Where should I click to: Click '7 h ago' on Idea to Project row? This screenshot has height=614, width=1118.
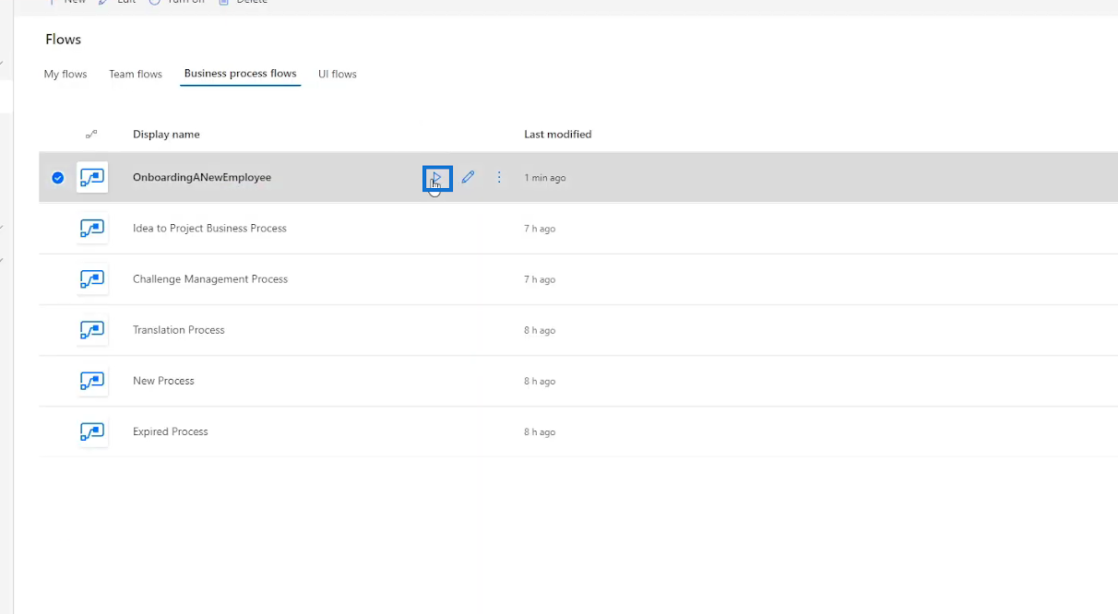point(540,229)
